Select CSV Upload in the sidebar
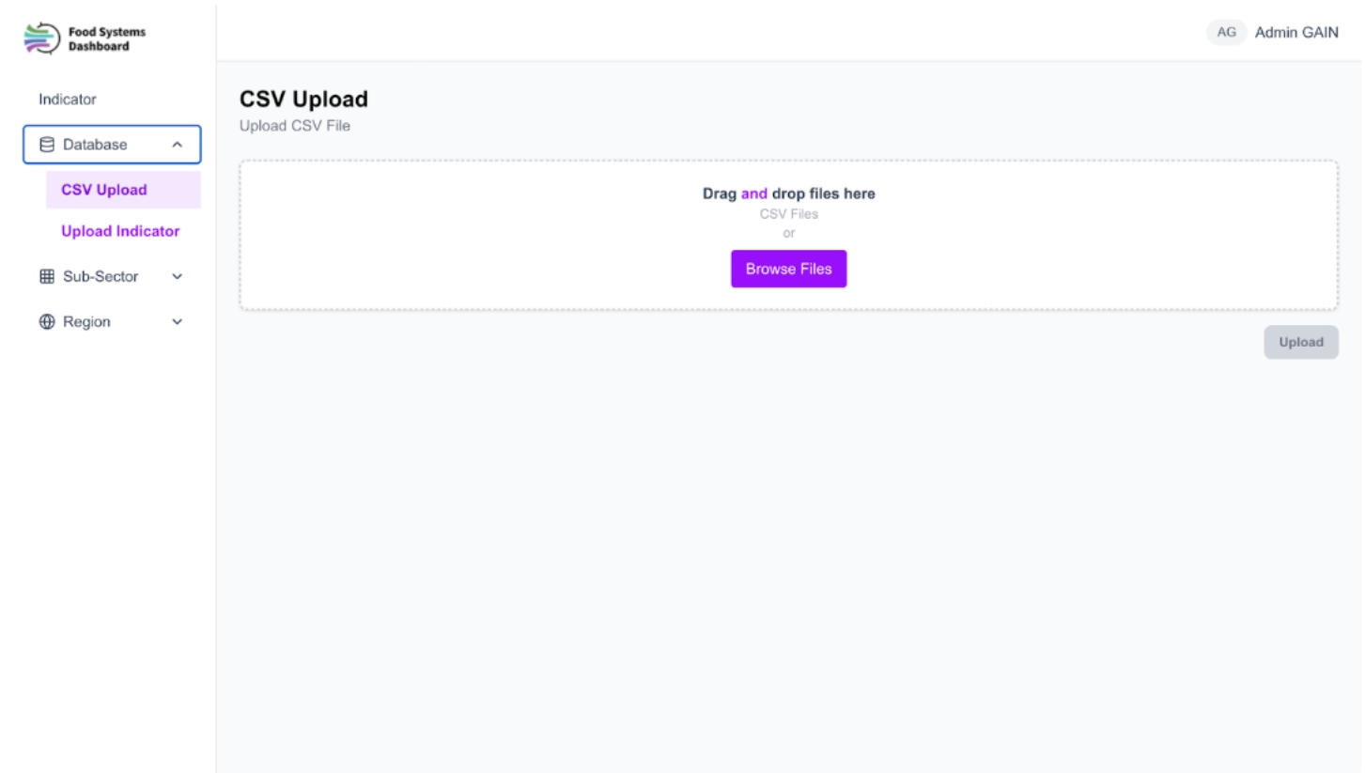The width and height of the screenshot is (1365, 773). 104,190
